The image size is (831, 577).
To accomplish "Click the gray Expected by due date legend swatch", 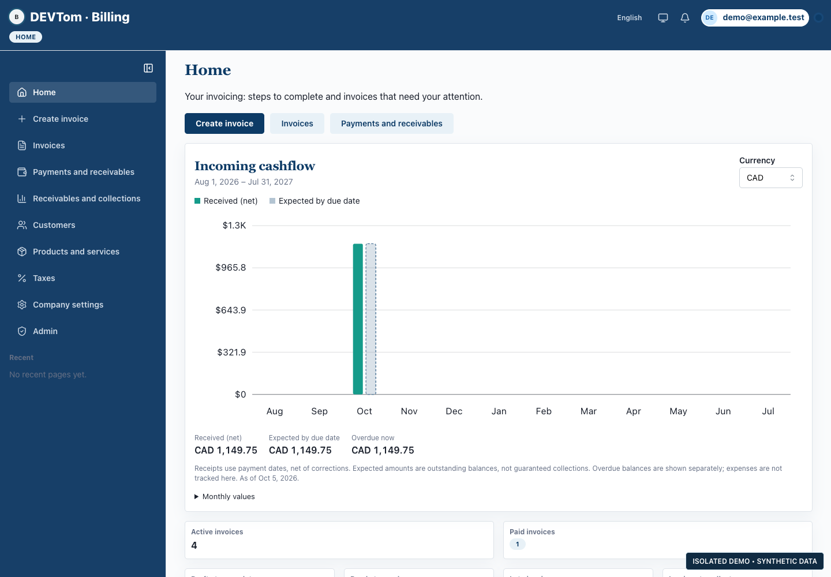I will click(x=272, y=201).
